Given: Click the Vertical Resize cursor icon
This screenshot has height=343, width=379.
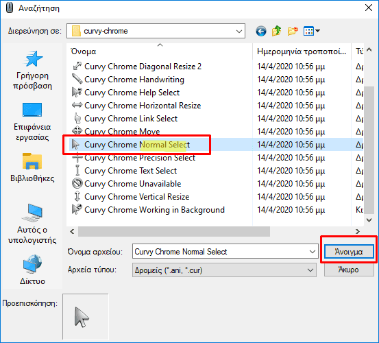Looking at the screenshot, I should [x=77, y=196].
